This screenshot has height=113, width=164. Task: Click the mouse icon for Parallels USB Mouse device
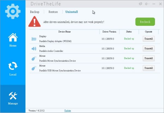pyautogui.click(x=34, y=68)
